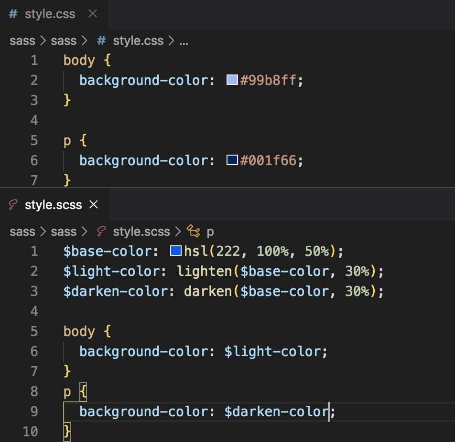Open second 'sass' breadcrumb in style.scss editor
The width and height of the screenshot is (455, 442).
point(64,232)
